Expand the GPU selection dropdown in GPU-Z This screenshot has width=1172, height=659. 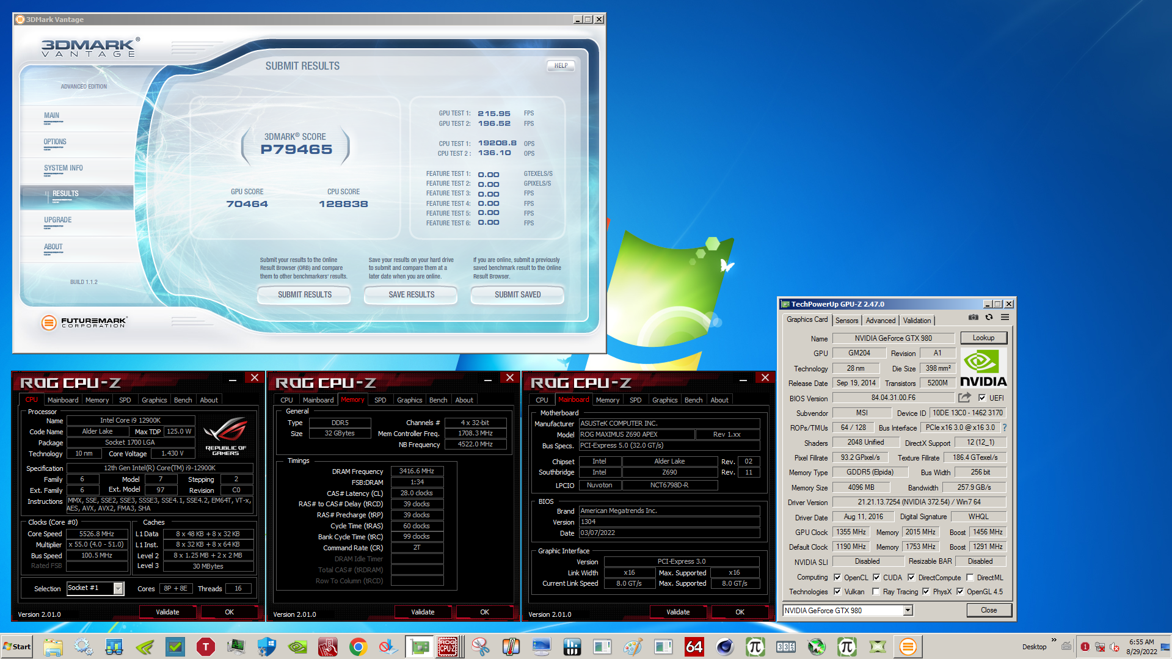point(908,610)
